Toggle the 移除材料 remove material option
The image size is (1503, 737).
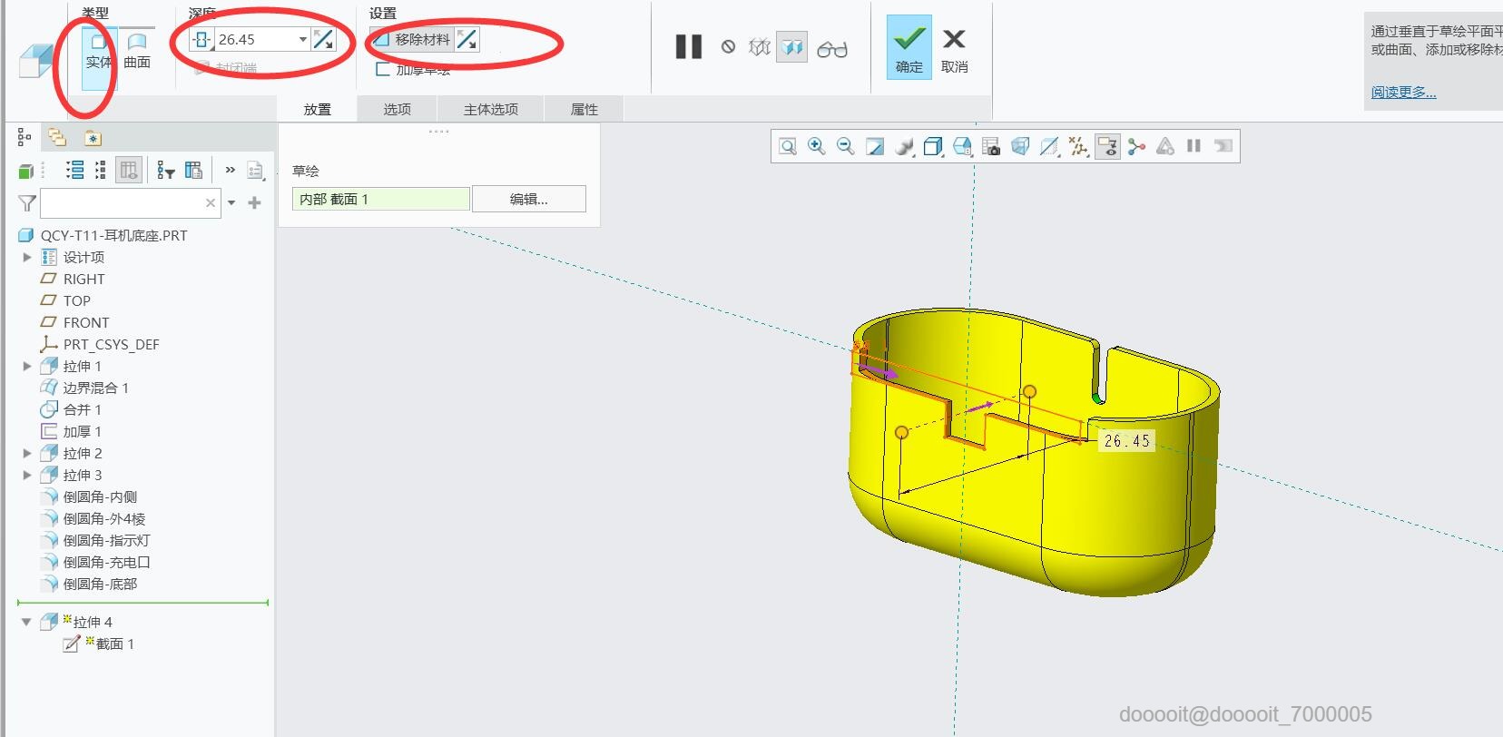(x=411, y=40)
